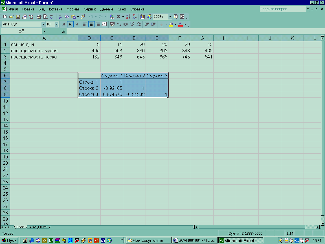Select cell containing 0.974576
Viewport: 325px width, 244px height.
(x=112, y=94)
